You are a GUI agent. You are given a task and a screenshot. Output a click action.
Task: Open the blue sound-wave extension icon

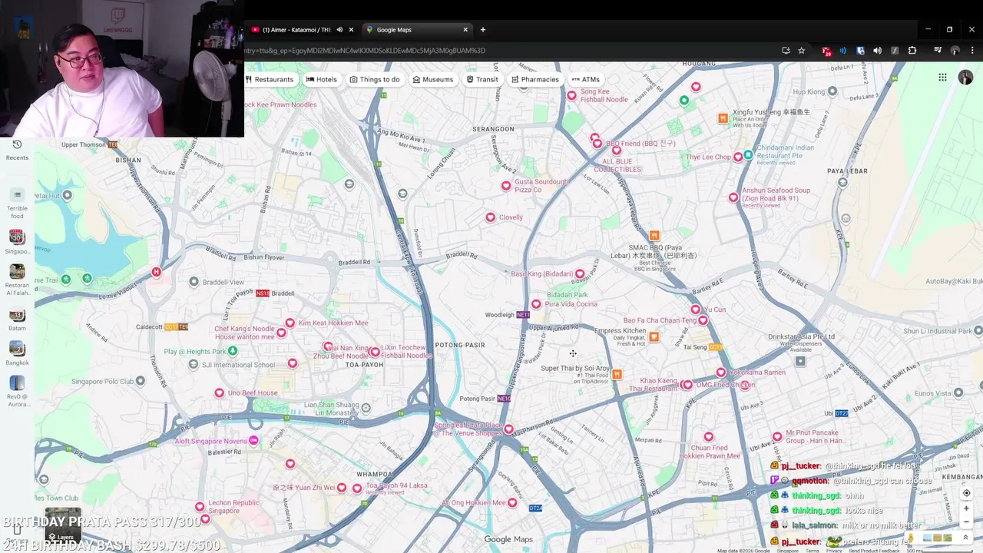(843, 51)
